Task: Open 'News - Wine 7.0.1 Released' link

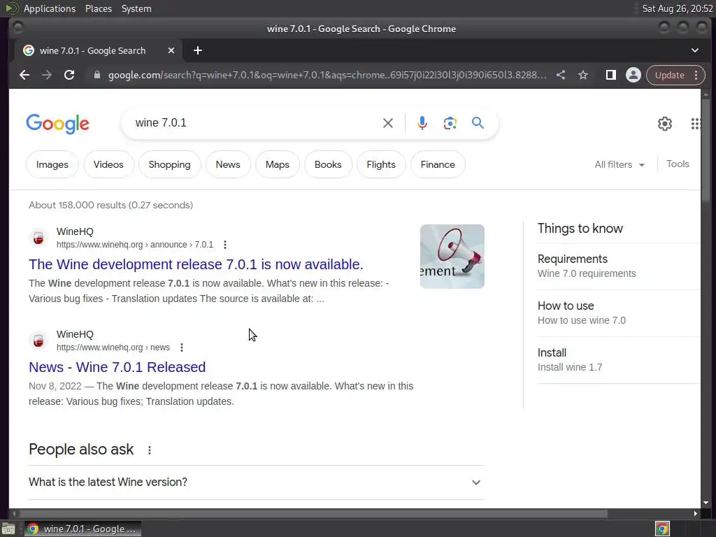Action: (117, 367)
